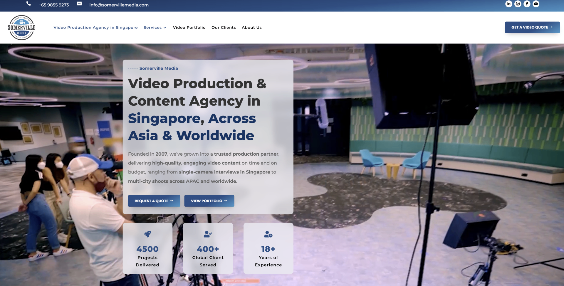Open Video Production Agency in Singapore page
The height and width of the screenshot is (286, 564).
95,28
